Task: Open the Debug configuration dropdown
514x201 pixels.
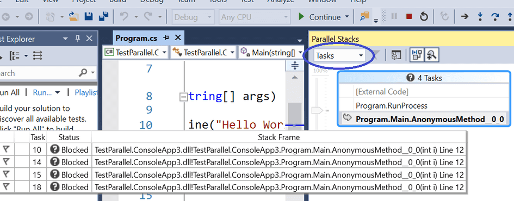Action: point(193,17)
